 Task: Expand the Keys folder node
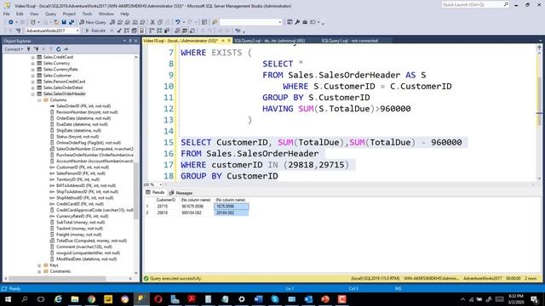click(x=39, y=265)
